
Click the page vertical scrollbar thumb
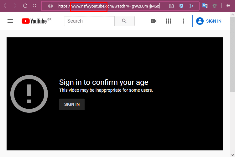pyautogui.click(x=232, y=54)
